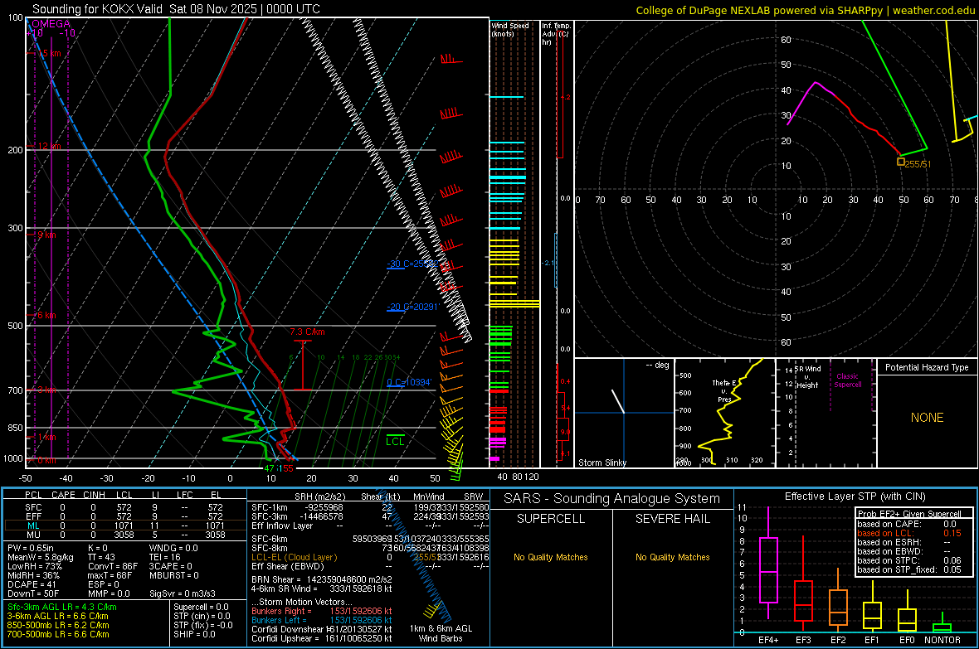
Task: Click the 'PW = 0.65in' value
Action: [31, 548]
